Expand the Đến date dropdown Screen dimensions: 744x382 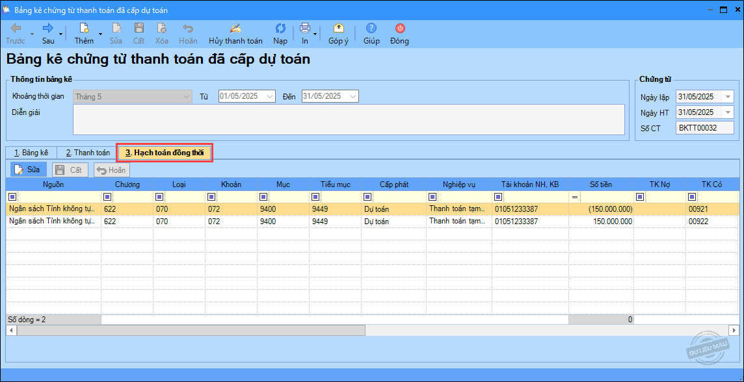353,96
